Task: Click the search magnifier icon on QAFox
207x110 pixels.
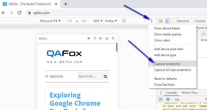Action: coord(105,76)
